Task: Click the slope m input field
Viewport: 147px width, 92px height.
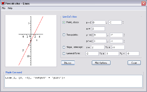Action: click(98, 29)
